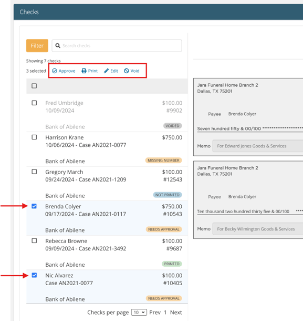Click the Approve action label
Screen dimensions: 303x321
click(67, 71)
